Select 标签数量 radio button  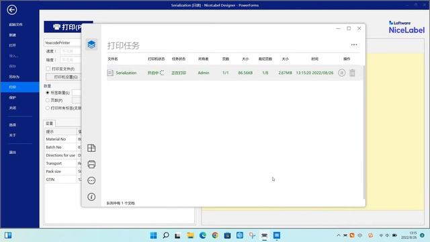coord(48,93)
